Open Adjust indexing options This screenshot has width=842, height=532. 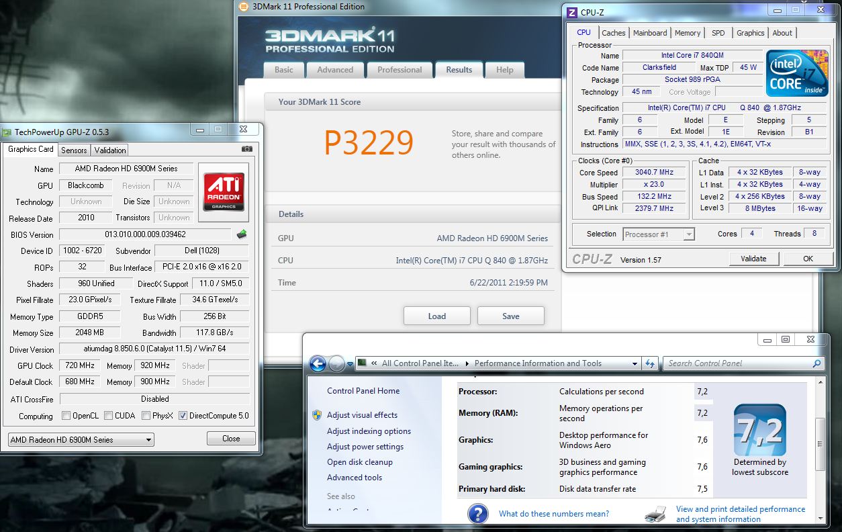click(369, 431)
